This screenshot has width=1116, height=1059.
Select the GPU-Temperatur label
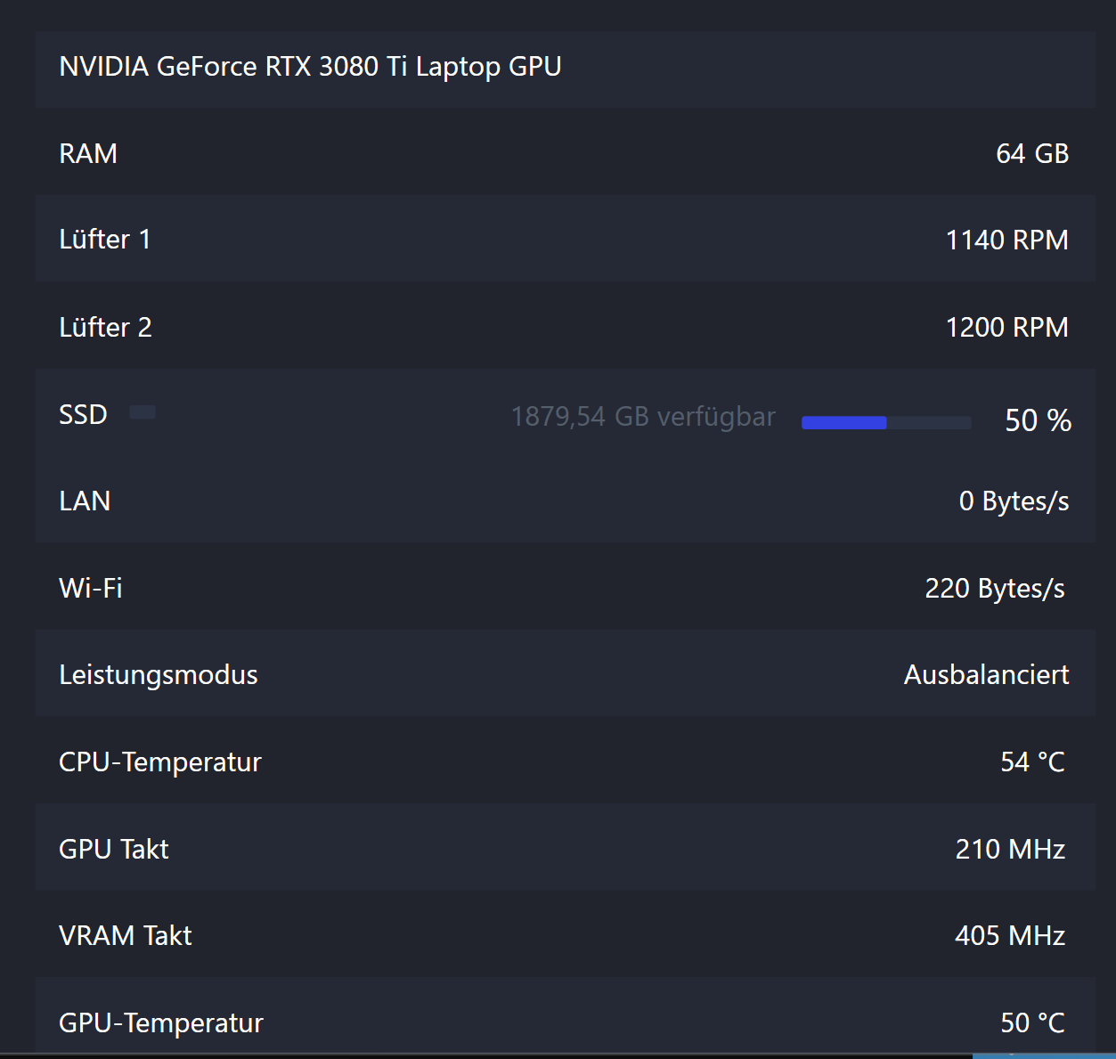[x=161, y=1022]
